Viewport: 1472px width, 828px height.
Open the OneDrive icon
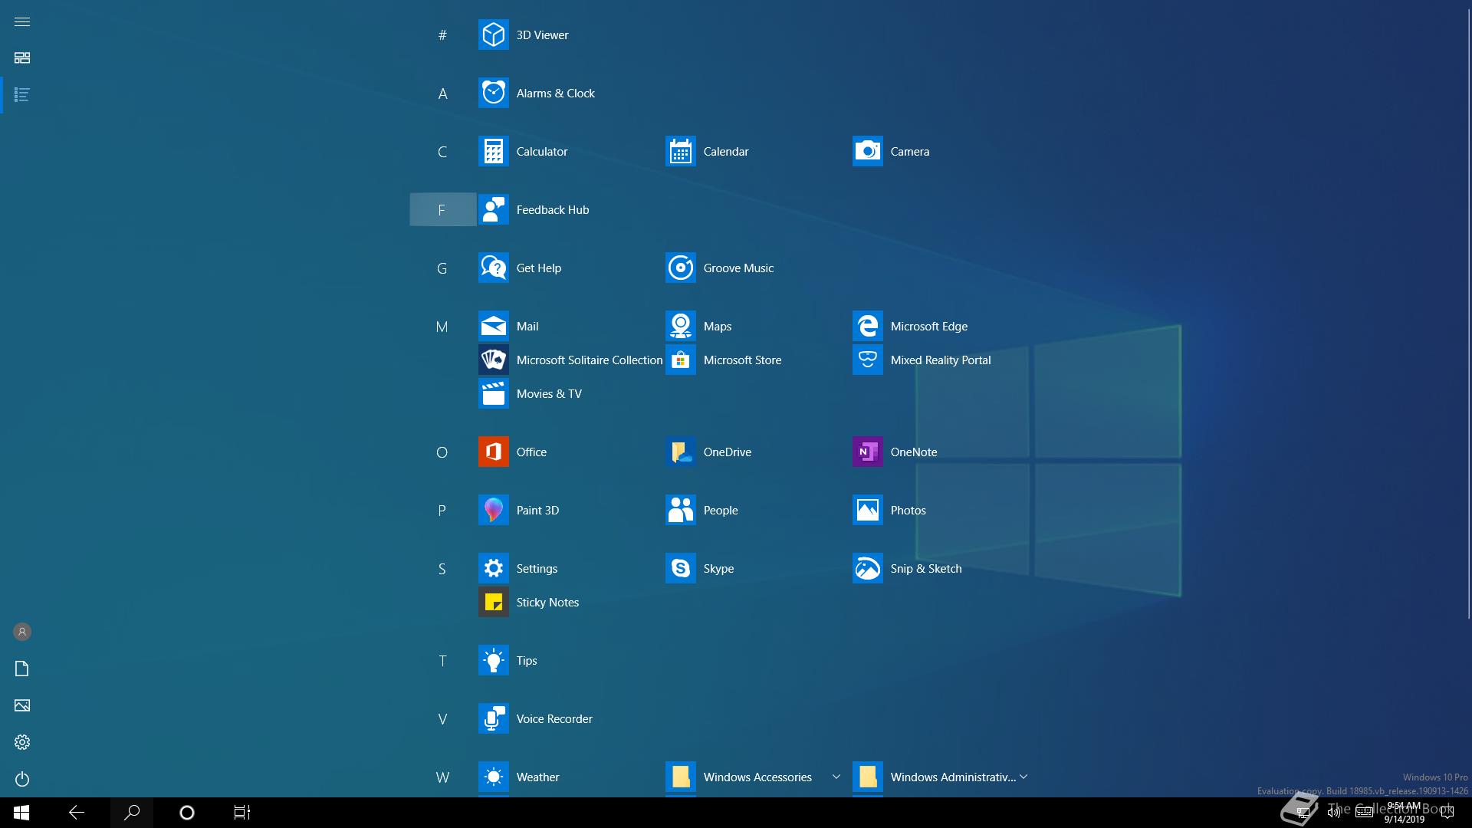click(680, 452)
